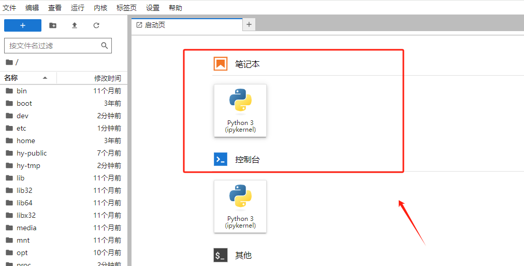Click the 3年前 timestamp for boot
The width and height of the screenshot is (524, 266).
[113, 103]
